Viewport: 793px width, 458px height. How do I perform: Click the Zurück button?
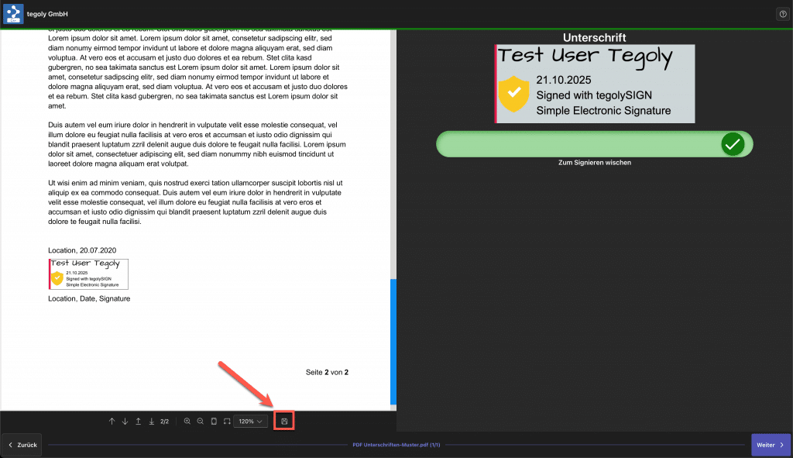point(22,445)
